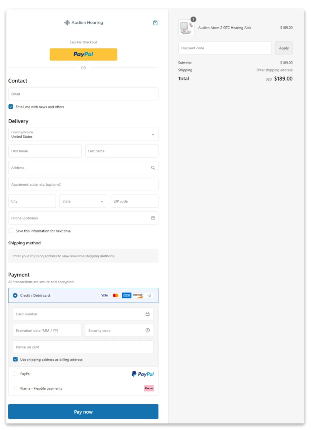The image size is (311, 430).
Task: Click the Name on card field
Action: click(83, 347)
